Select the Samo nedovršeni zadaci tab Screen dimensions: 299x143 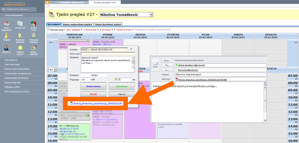tap(78, 24)
